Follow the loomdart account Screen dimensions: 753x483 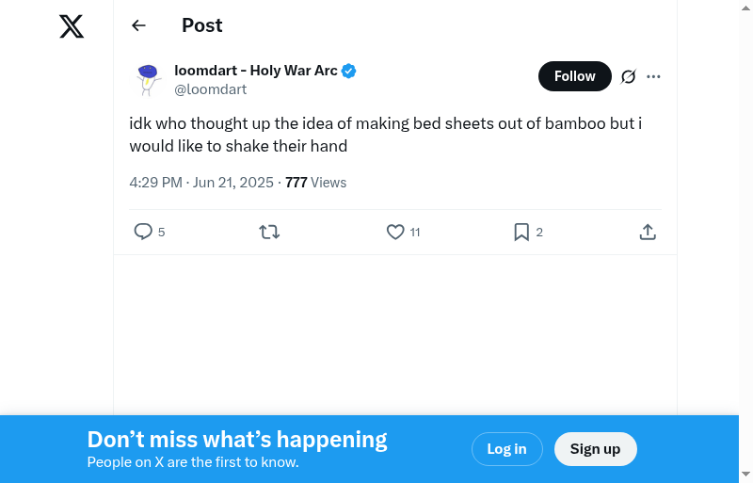pyautogui.click(x=574, y=76)
